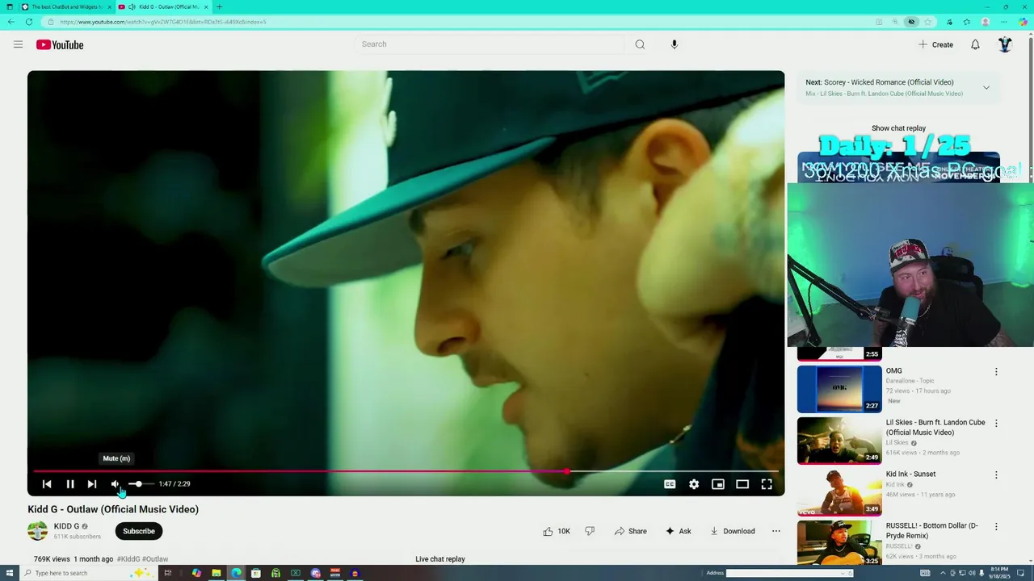This screenshot has height=581, width=1034.
Task: Open player settings gear
Action: tap(694, 484)
